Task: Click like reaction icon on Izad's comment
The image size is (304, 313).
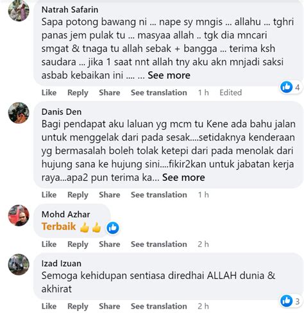Action: pos(286,301)
